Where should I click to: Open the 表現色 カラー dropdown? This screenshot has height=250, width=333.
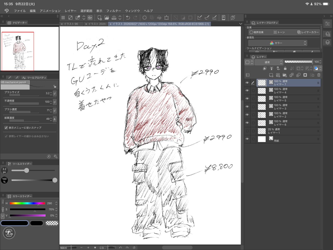[x=277, y=43]
